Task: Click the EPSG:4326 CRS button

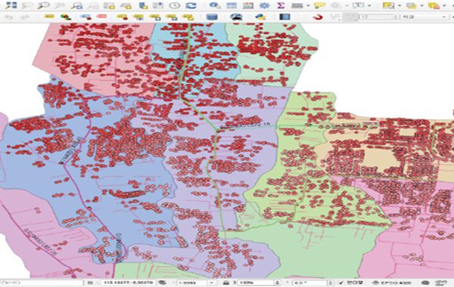Action: 392,282
